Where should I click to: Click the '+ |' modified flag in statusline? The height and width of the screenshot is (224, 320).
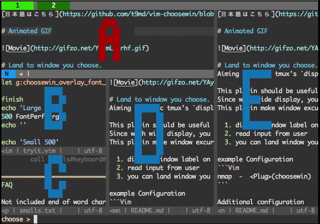[24, 74]
